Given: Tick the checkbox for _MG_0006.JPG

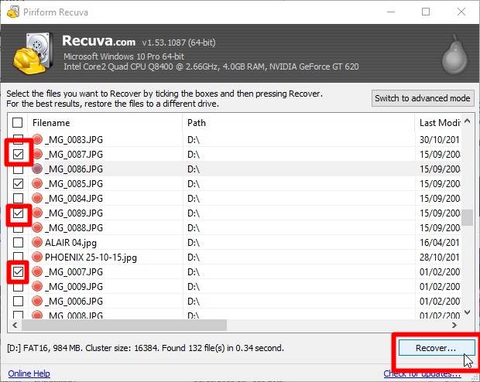Looking at the screenshot, I should click(x=18, y=301).
